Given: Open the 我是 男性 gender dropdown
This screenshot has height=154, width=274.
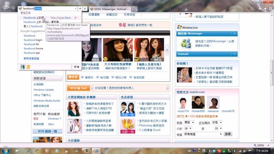Looking at the screenshot, I should point(189,123).
